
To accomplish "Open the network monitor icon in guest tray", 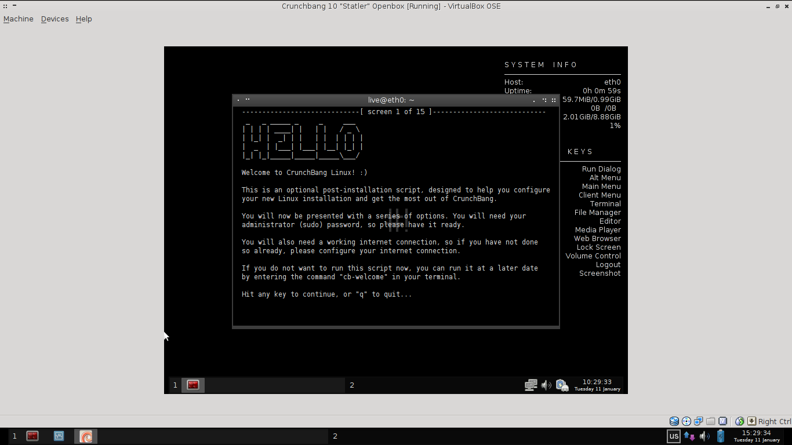I will pyautogui.click(x=531, y=385).
